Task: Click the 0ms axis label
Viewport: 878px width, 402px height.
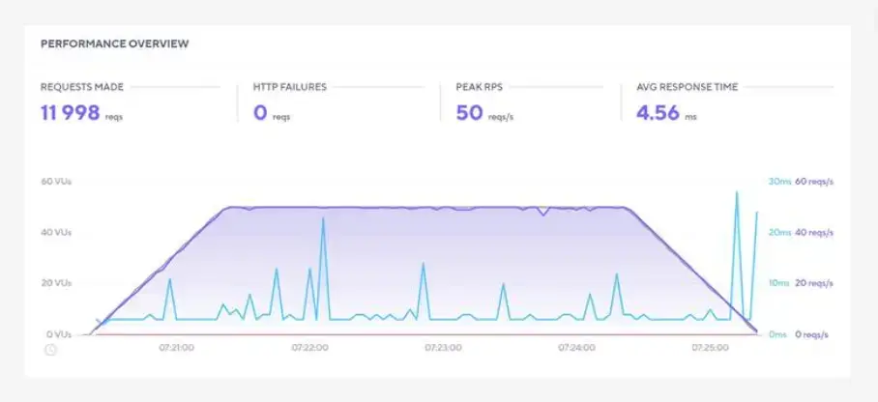Action: [778, 334]
